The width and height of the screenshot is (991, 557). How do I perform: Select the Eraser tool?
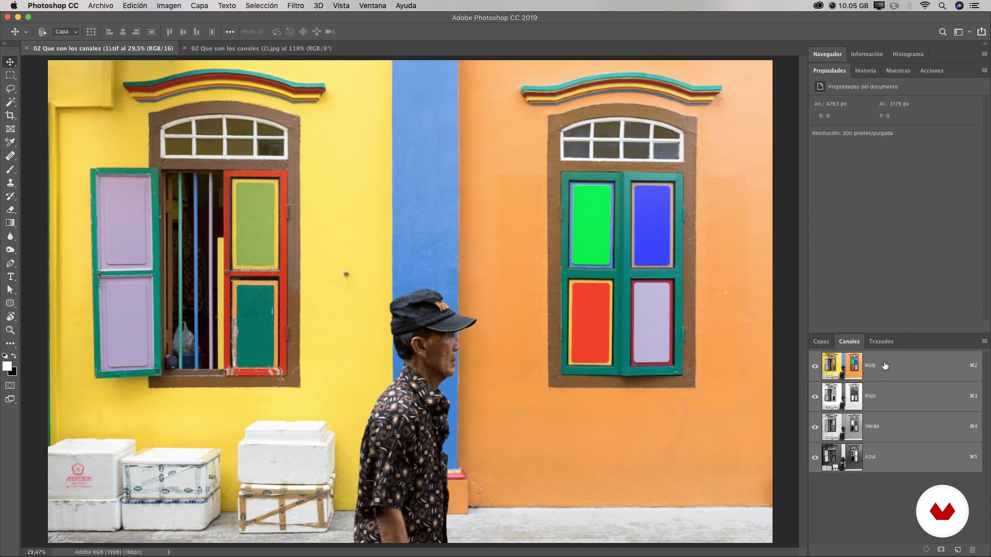point(10,209)
